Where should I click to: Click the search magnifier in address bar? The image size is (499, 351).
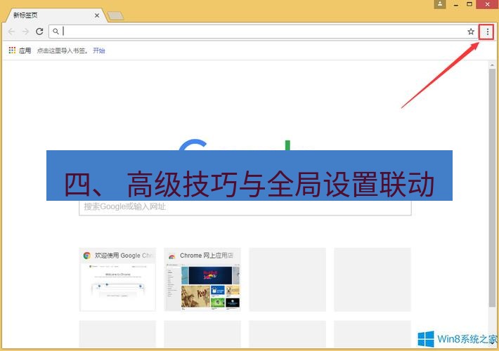(56, 32)
